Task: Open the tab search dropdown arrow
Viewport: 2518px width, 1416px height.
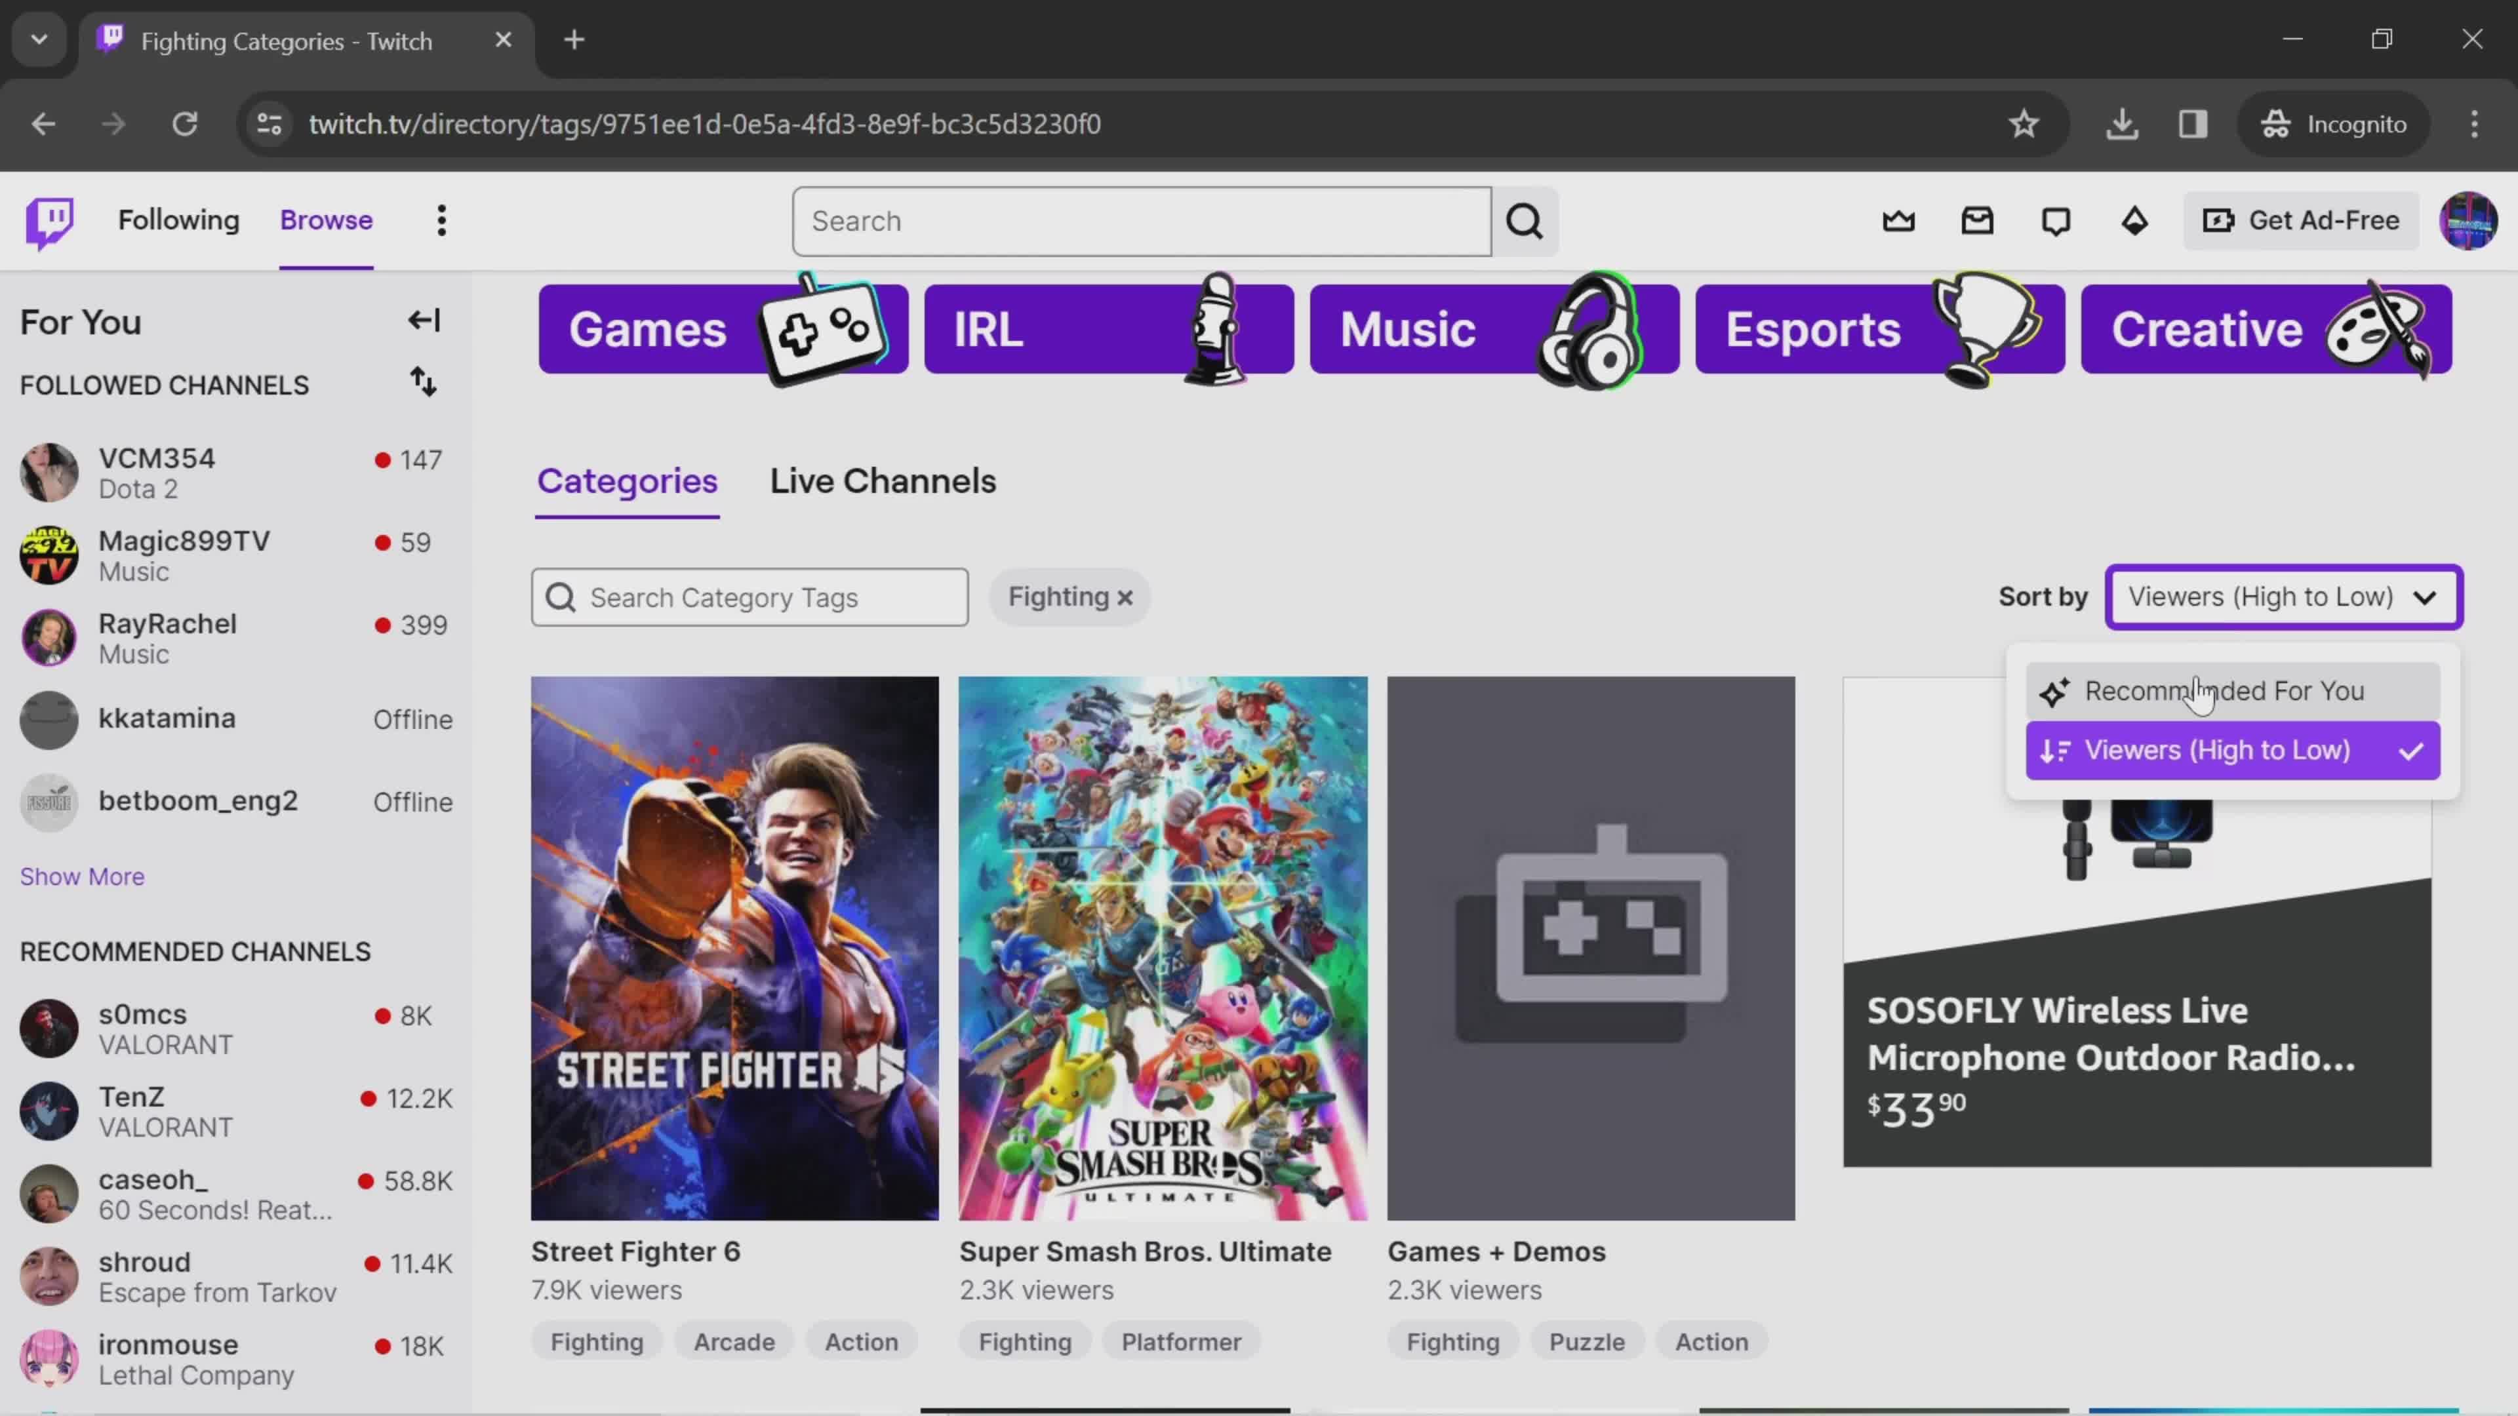Action: click(x=39, y=40)
